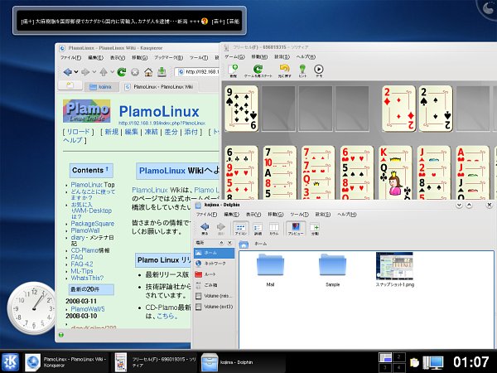
Task: Open Konqueror's back history dropdown arrow
Action: (x=76, y=72)
